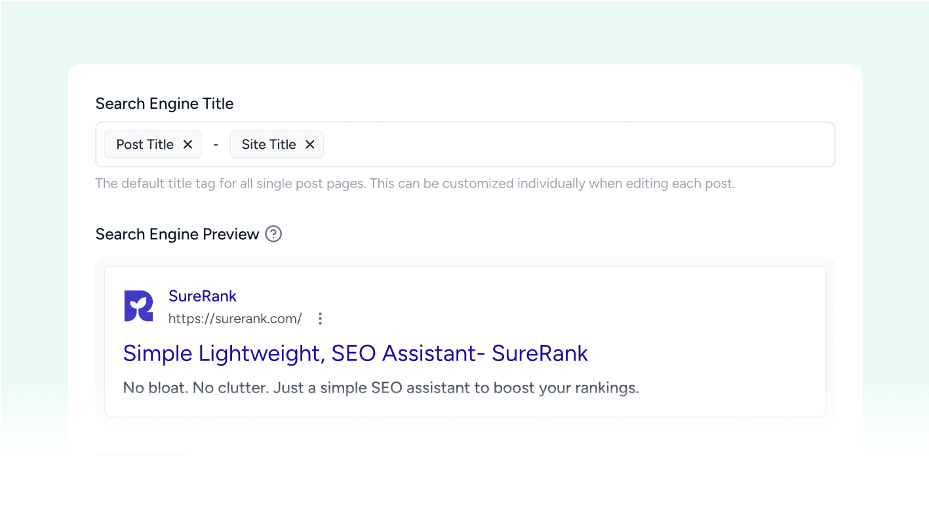Remove the Post Title tag
929x525 pixels.
pos(188,144)
